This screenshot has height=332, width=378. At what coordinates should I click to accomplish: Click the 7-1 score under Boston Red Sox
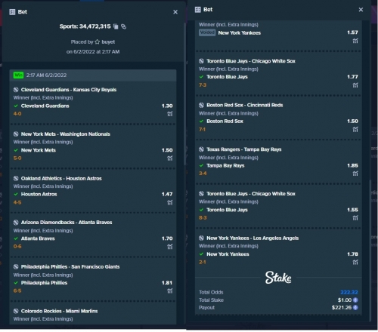pos(203,129)
